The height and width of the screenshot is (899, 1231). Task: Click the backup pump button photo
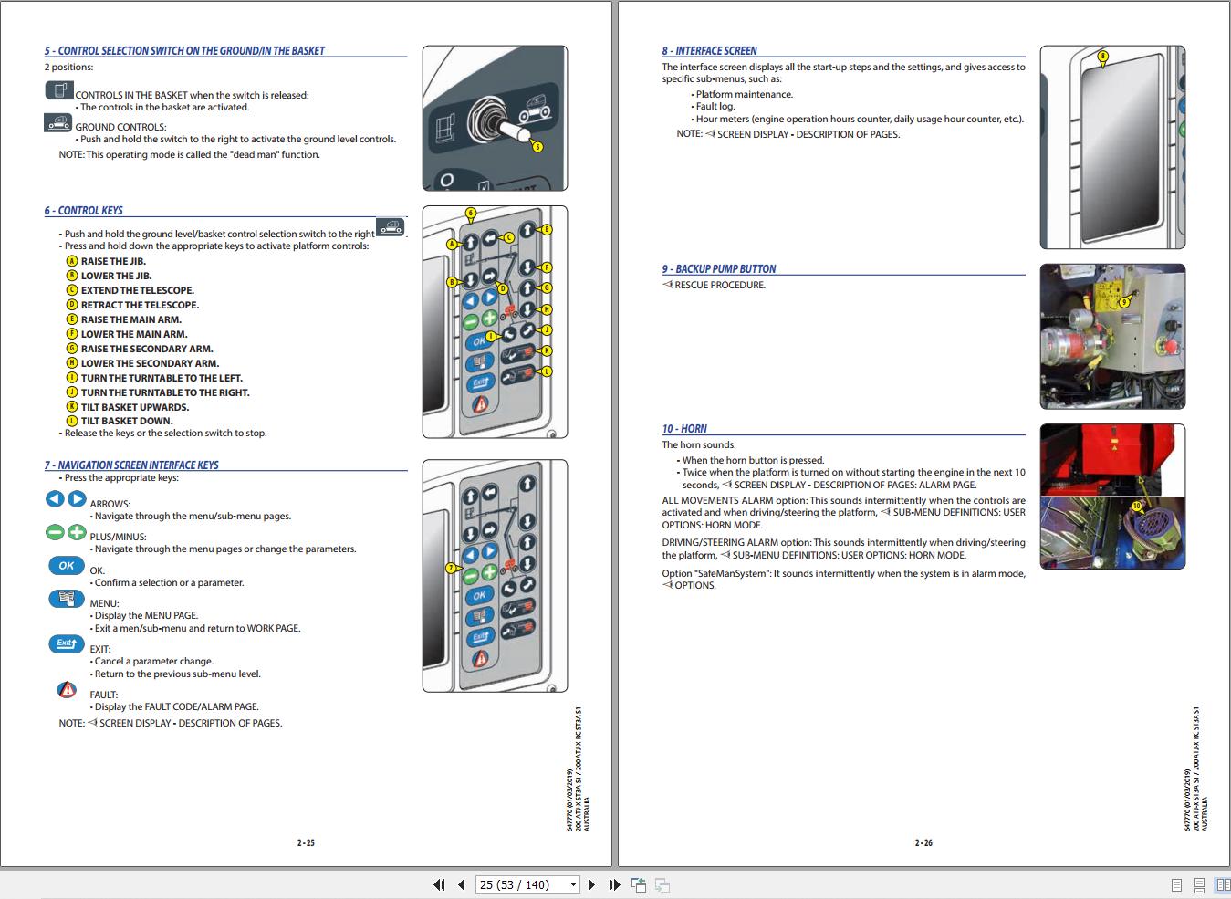pos(1112,336)
